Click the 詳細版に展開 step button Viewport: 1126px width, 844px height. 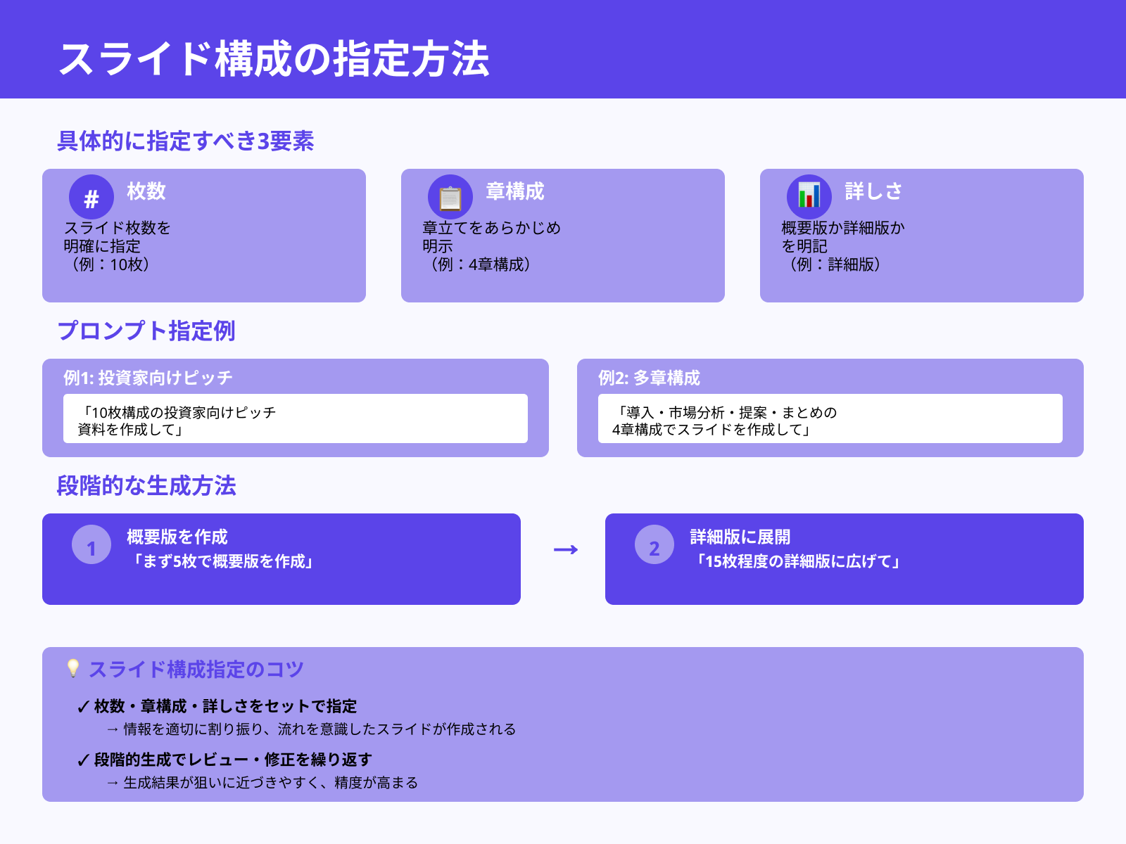844,558
